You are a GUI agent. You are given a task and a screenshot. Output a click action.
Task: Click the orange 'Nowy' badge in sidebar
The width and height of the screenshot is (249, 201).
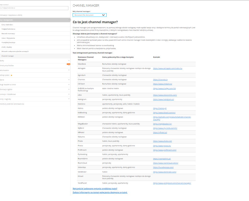point(68,64)
